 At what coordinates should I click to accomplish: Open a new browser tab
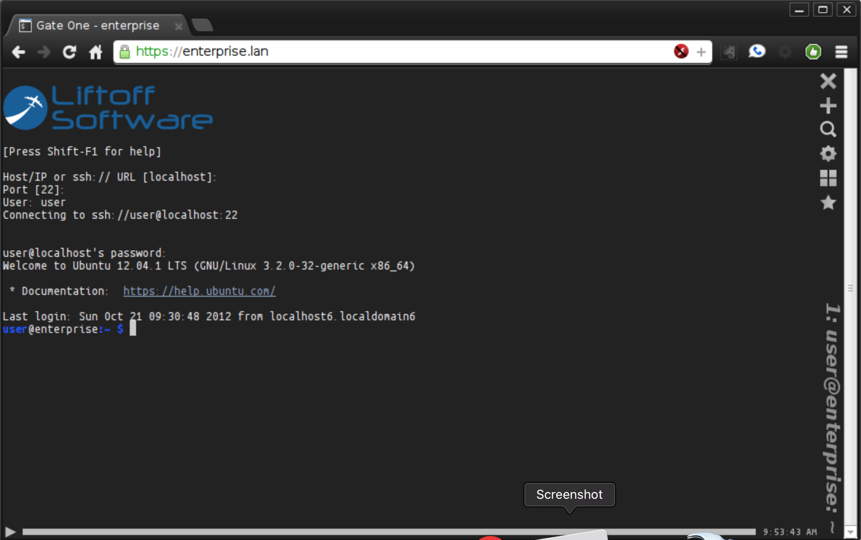[x=202, y=25]
